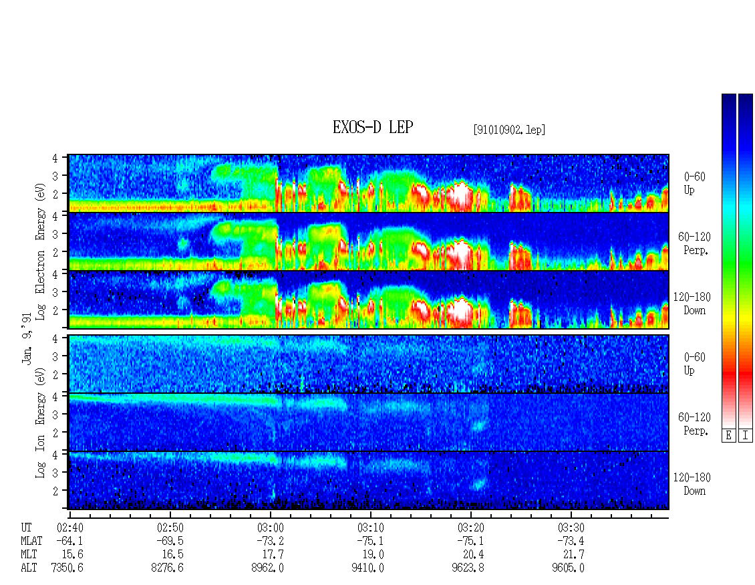Click the MLT value 17.7
This screenshot has height=585, width=755.
pos(273,555)
